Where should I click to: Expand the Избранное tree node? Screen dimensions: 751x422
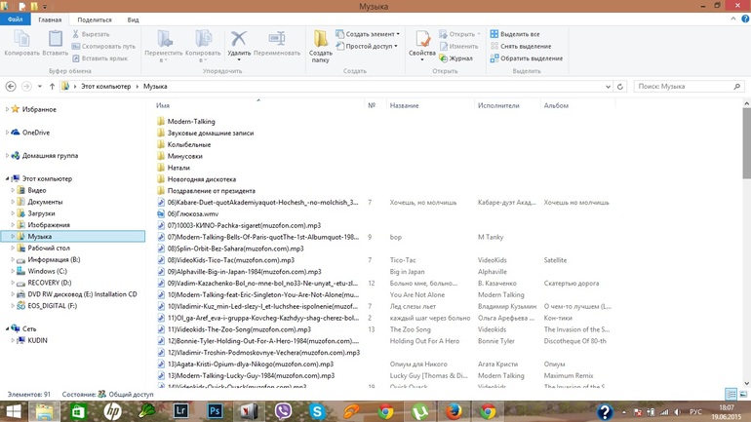click(x=7, y=110)
